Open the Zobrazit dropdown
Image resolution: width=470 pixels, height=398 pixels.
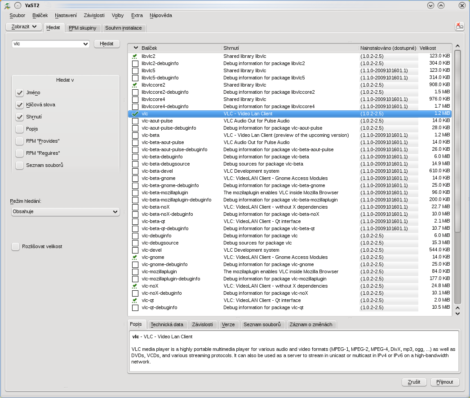(x=24, y=26)
